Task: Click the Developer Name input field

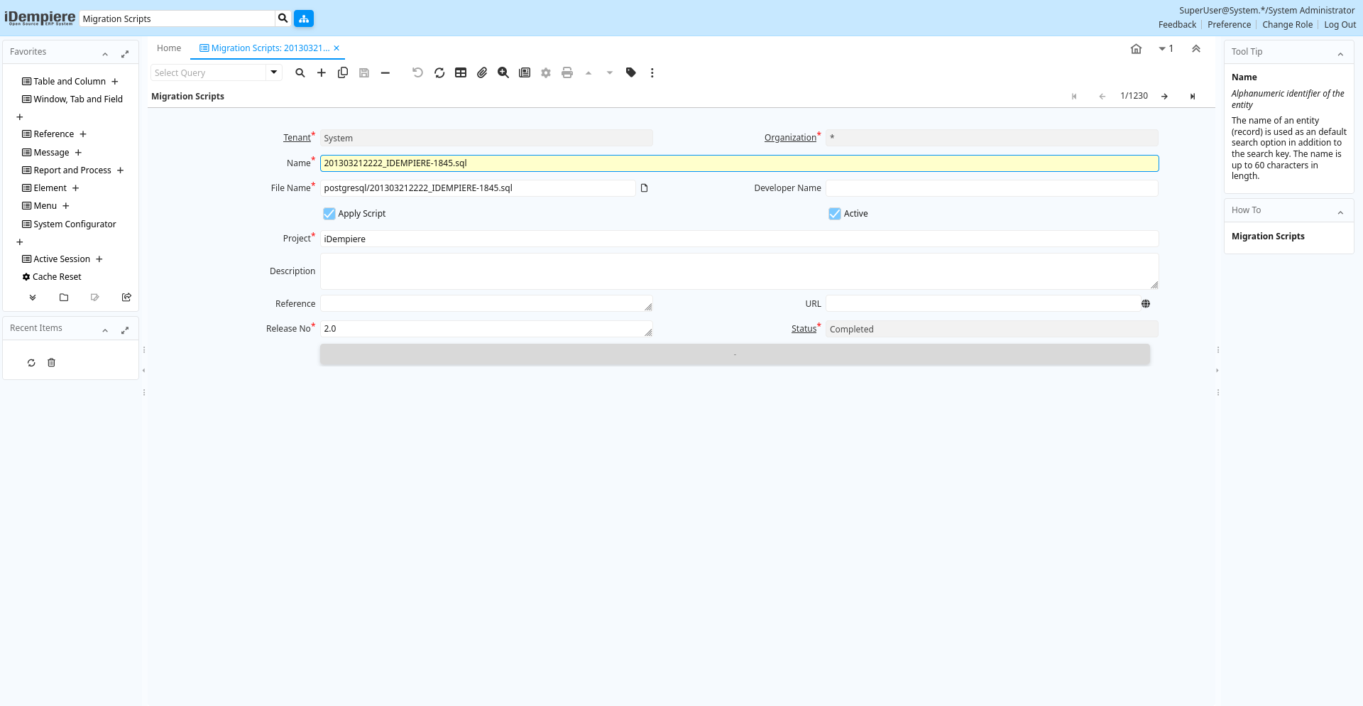Action: 991,188
